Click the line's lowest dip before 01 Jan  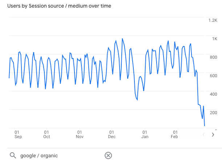point(137,100)
